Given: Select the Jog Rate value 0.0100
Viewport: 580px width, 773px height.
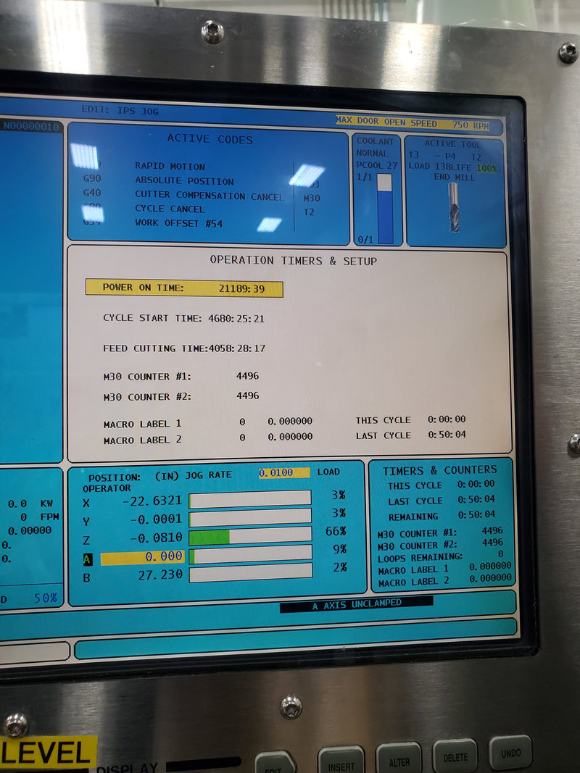Looking at the screenshot, I should (284, 473).
